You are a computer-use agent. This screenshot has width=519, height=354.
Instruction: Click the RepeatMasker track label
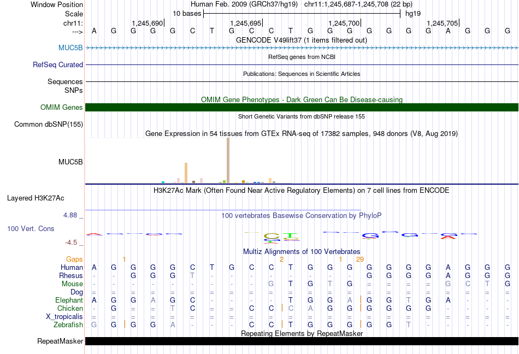tap(60, 341)
